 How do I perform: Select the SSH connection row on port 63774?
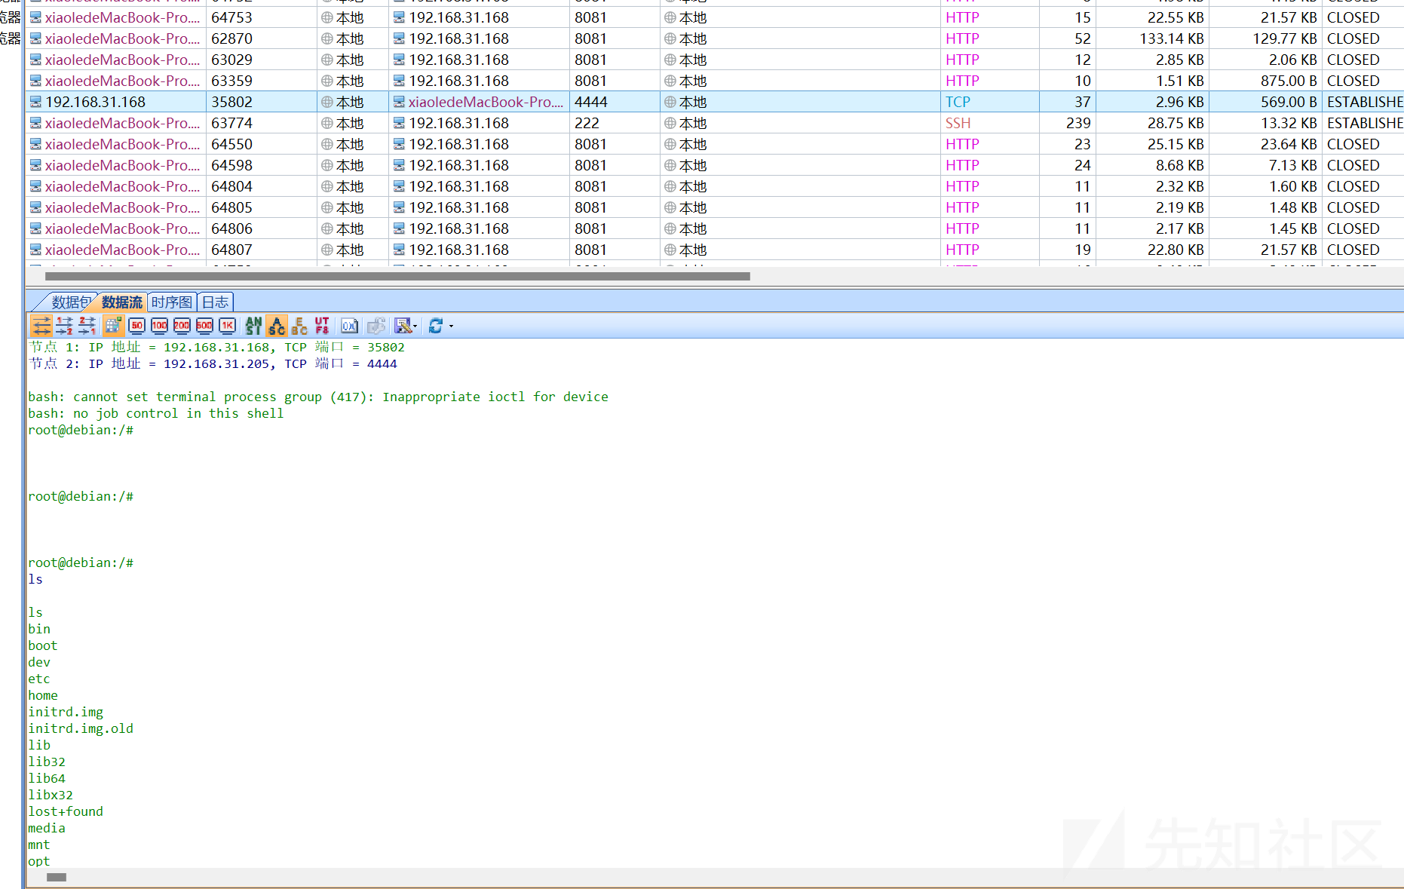[x=714, y=123]
